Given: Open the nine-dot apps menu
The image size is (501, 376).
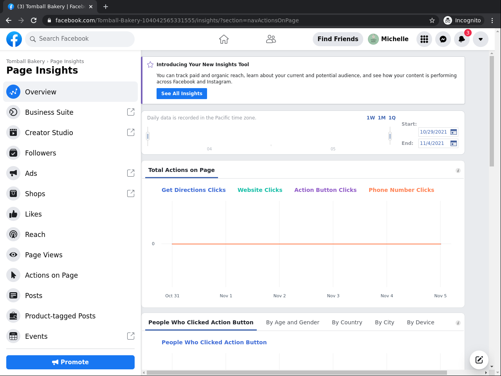Looking at the screenshot, I should pos(424,39).
